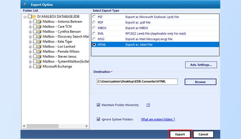This screenshot has width=241, height=139.
Task: Check the Mailbox - Cynthia Benson checkbox
Action: (x=35, y=32)
